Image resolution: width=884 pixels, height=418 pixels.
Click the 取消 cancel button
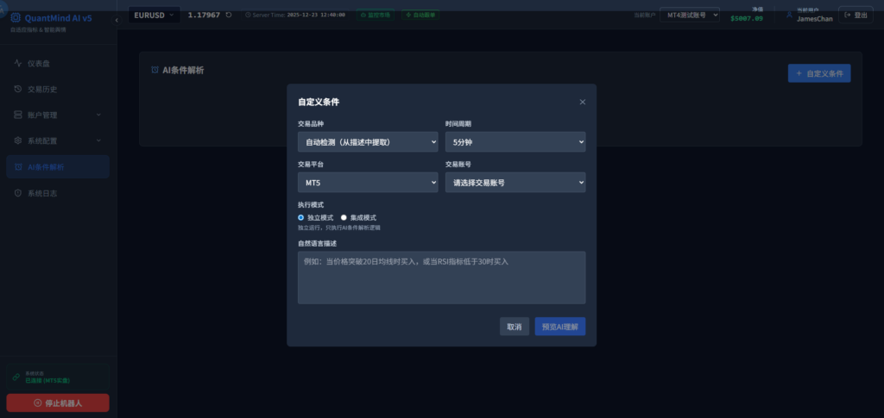point(514,327)
